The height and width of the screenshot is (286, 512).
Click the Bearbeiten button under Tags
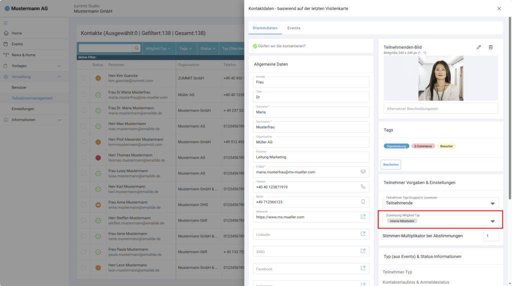390,164
